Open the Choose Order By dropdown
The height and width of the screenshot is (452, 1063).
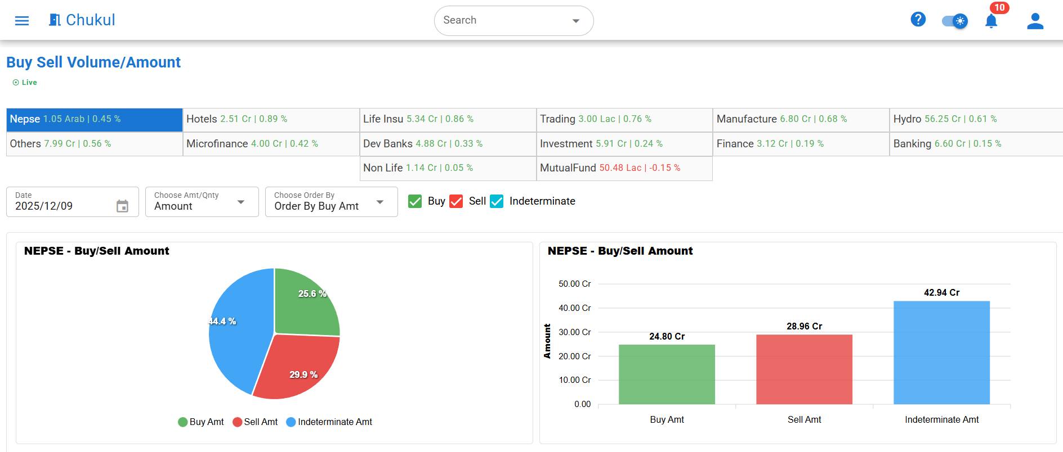pyautogui.click(x=332, y=202)
